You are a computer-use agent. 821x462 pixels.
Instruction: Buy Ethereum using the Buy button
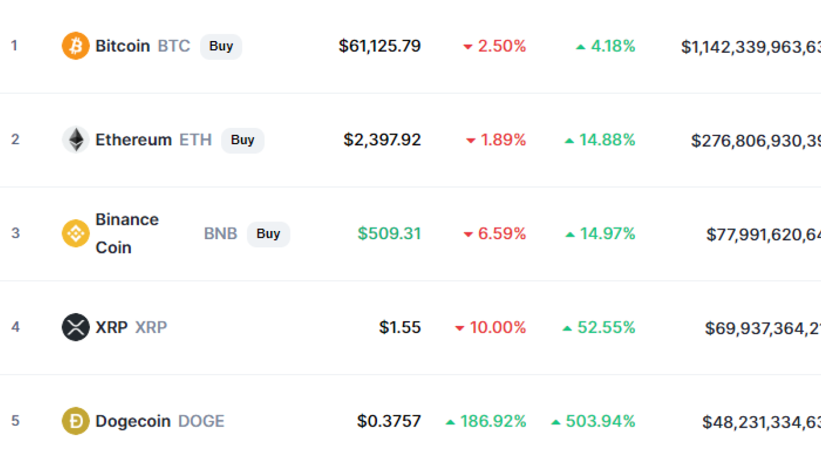[x=243, y=140]
